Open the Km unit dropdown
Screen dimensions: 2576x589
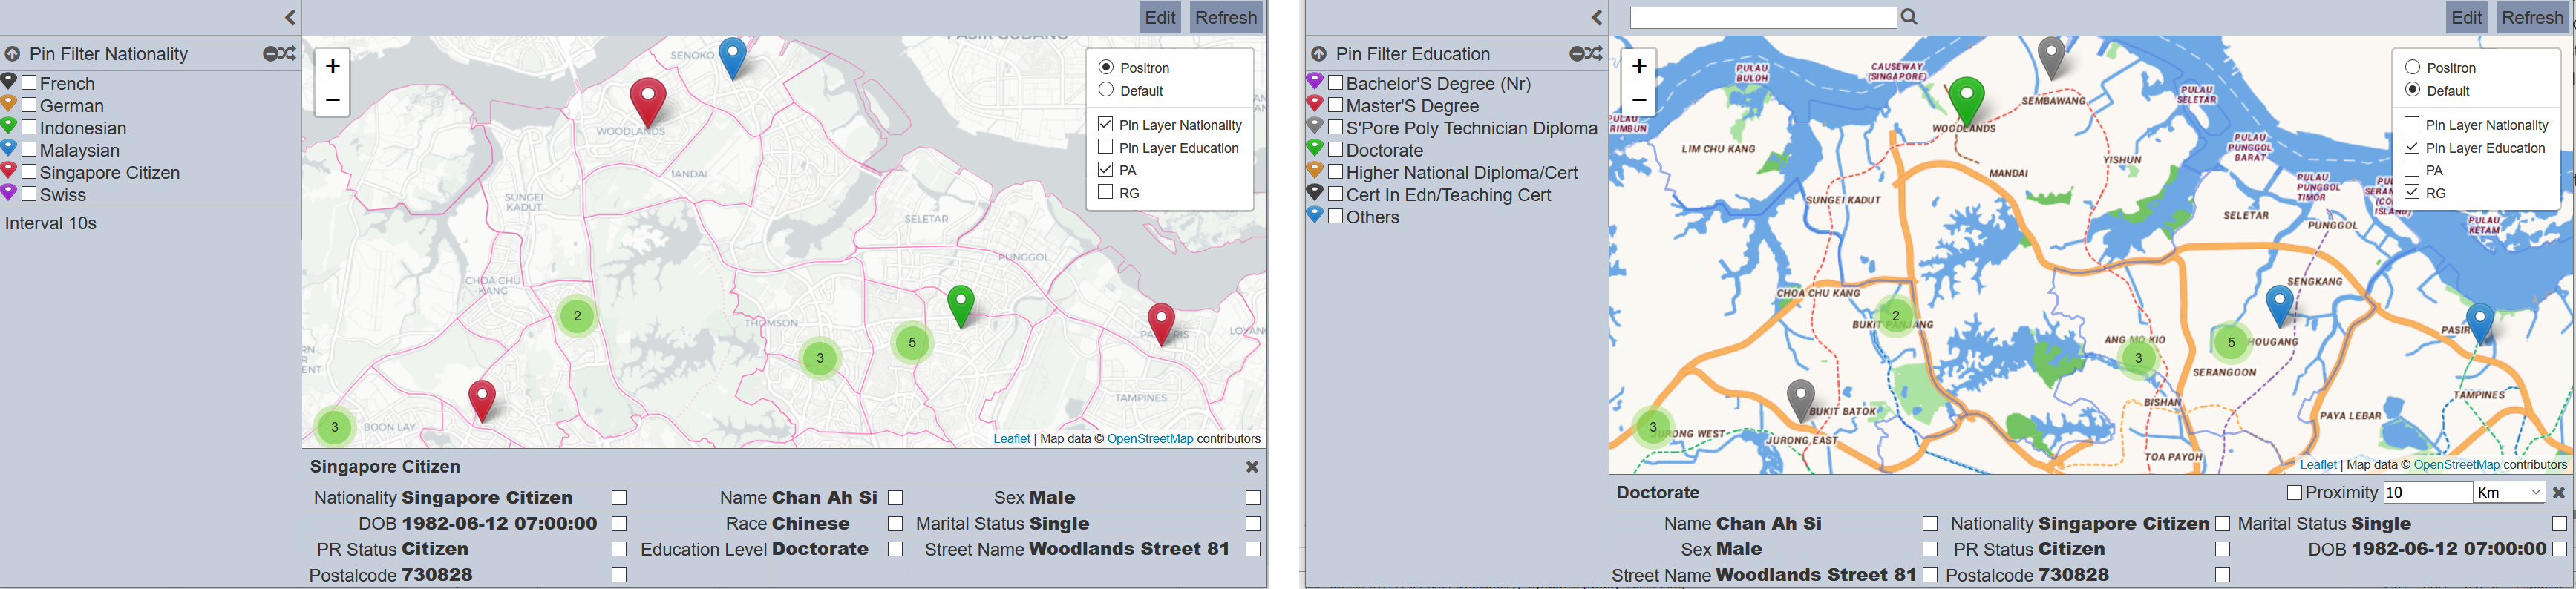pos(2508,492)
